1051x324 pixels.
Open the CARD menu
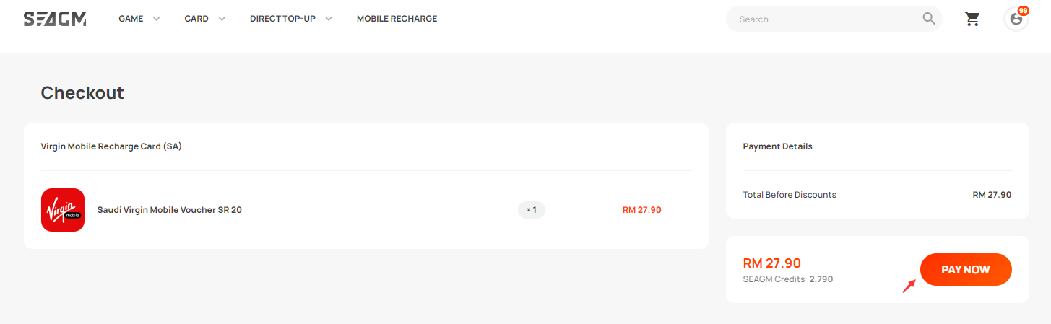[x=196, y=19]
